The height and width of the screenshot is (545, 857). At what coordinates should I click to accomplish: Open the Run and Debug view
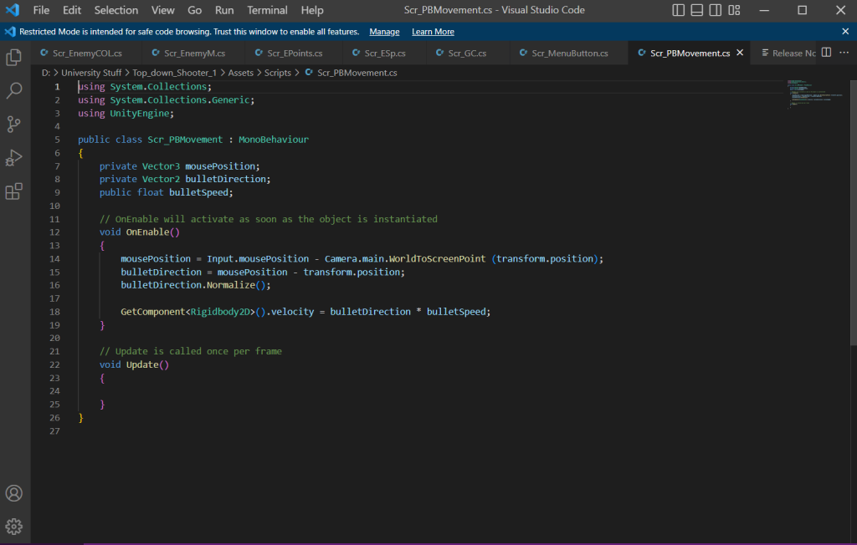[x=14, y=158]
